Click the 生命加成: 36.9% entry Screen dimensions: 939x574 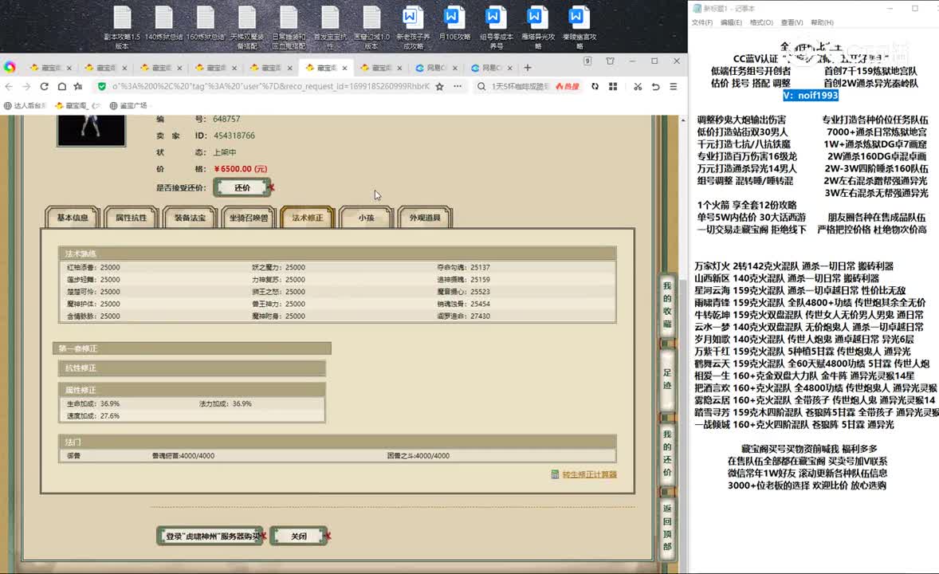point(93,404)
